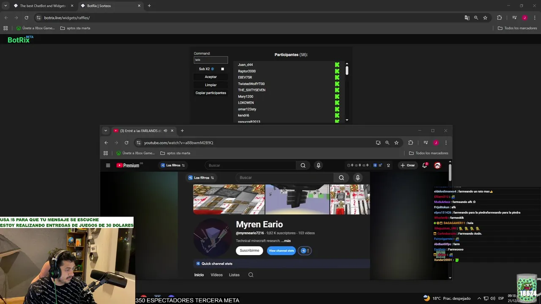Open Todos los marcadores folder in BotRix window

pyautogui.click(x=518, y=28)
